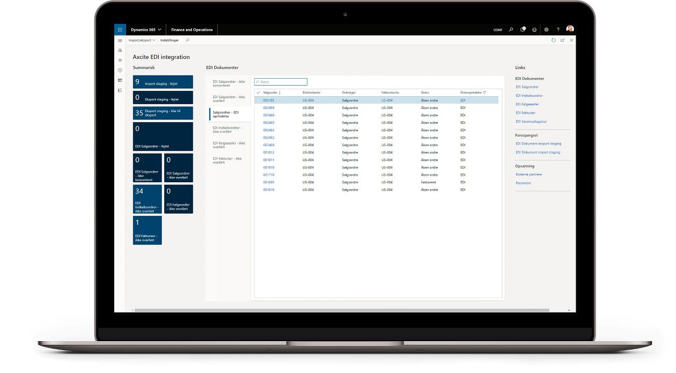The width and height of the screenshot is (676, 373).
Task: Open the Import/eksport dropdown menu
Action: click(141, 40)
